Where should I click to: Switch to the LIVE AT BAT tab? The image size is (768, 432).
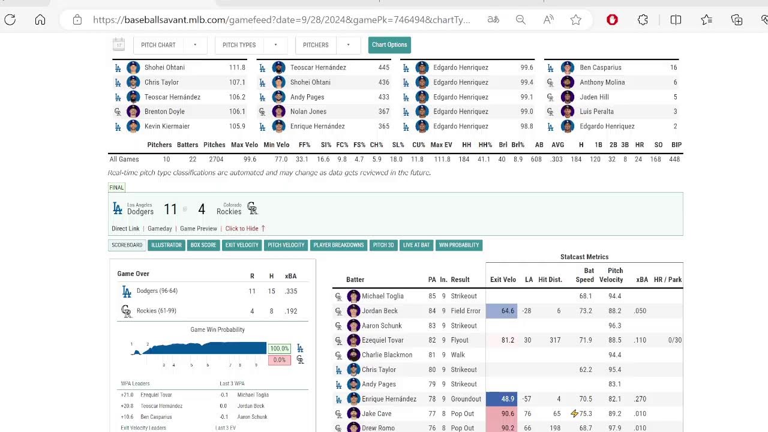pyautogui.click(x=416, y=245)
